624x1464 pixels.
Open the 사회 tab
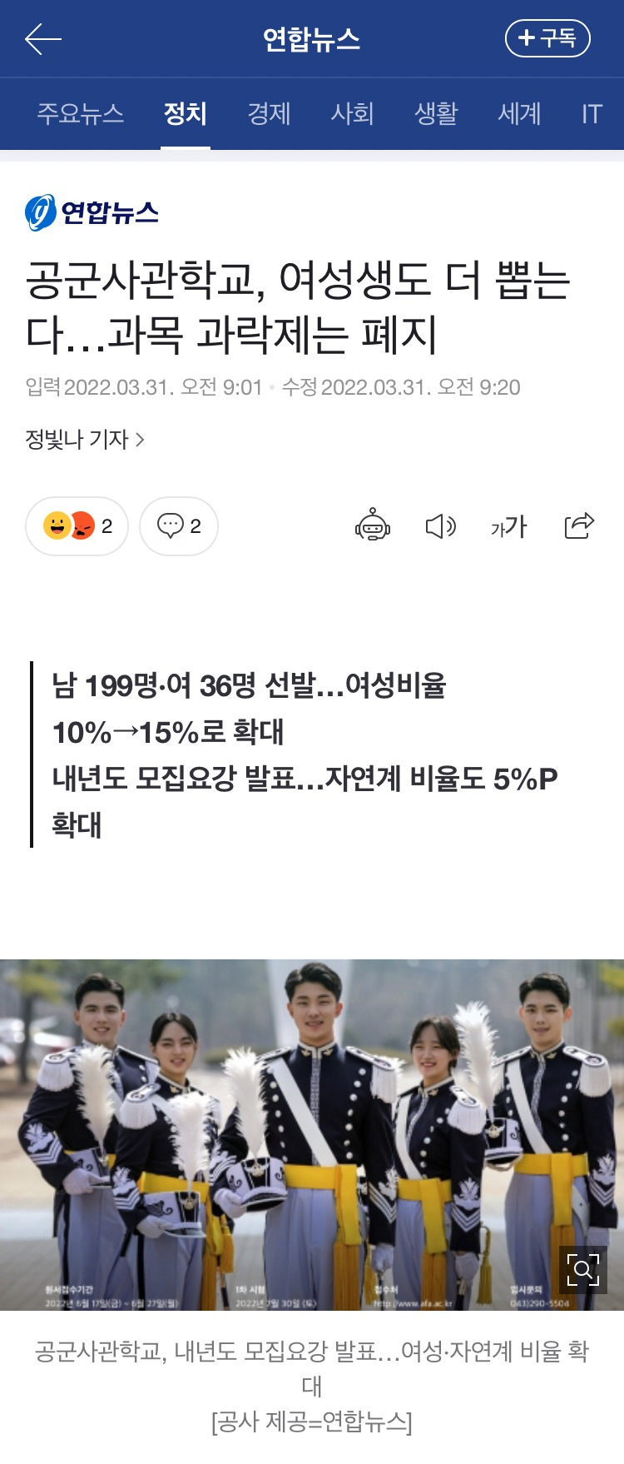click(352, 113)
